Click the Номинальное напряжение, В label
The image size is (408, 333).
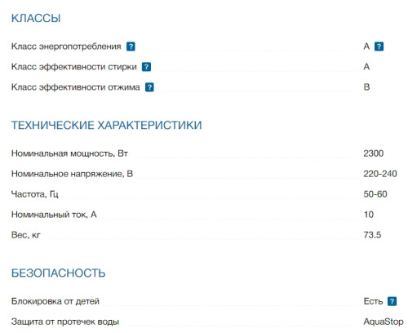point(72,174)
